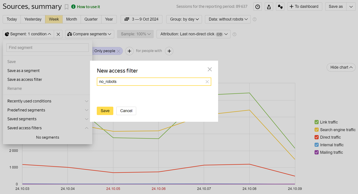This screenshot has height=194, width=358.
Task: Clear the no_robots filter name text
Action: click(x=207, y=82)
